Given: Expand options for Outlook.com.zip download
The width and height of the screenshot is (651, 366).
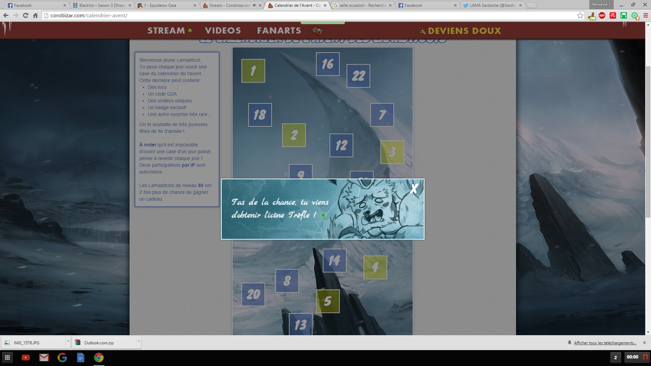Looking at the screenshot, I should (x=138, y=343).
